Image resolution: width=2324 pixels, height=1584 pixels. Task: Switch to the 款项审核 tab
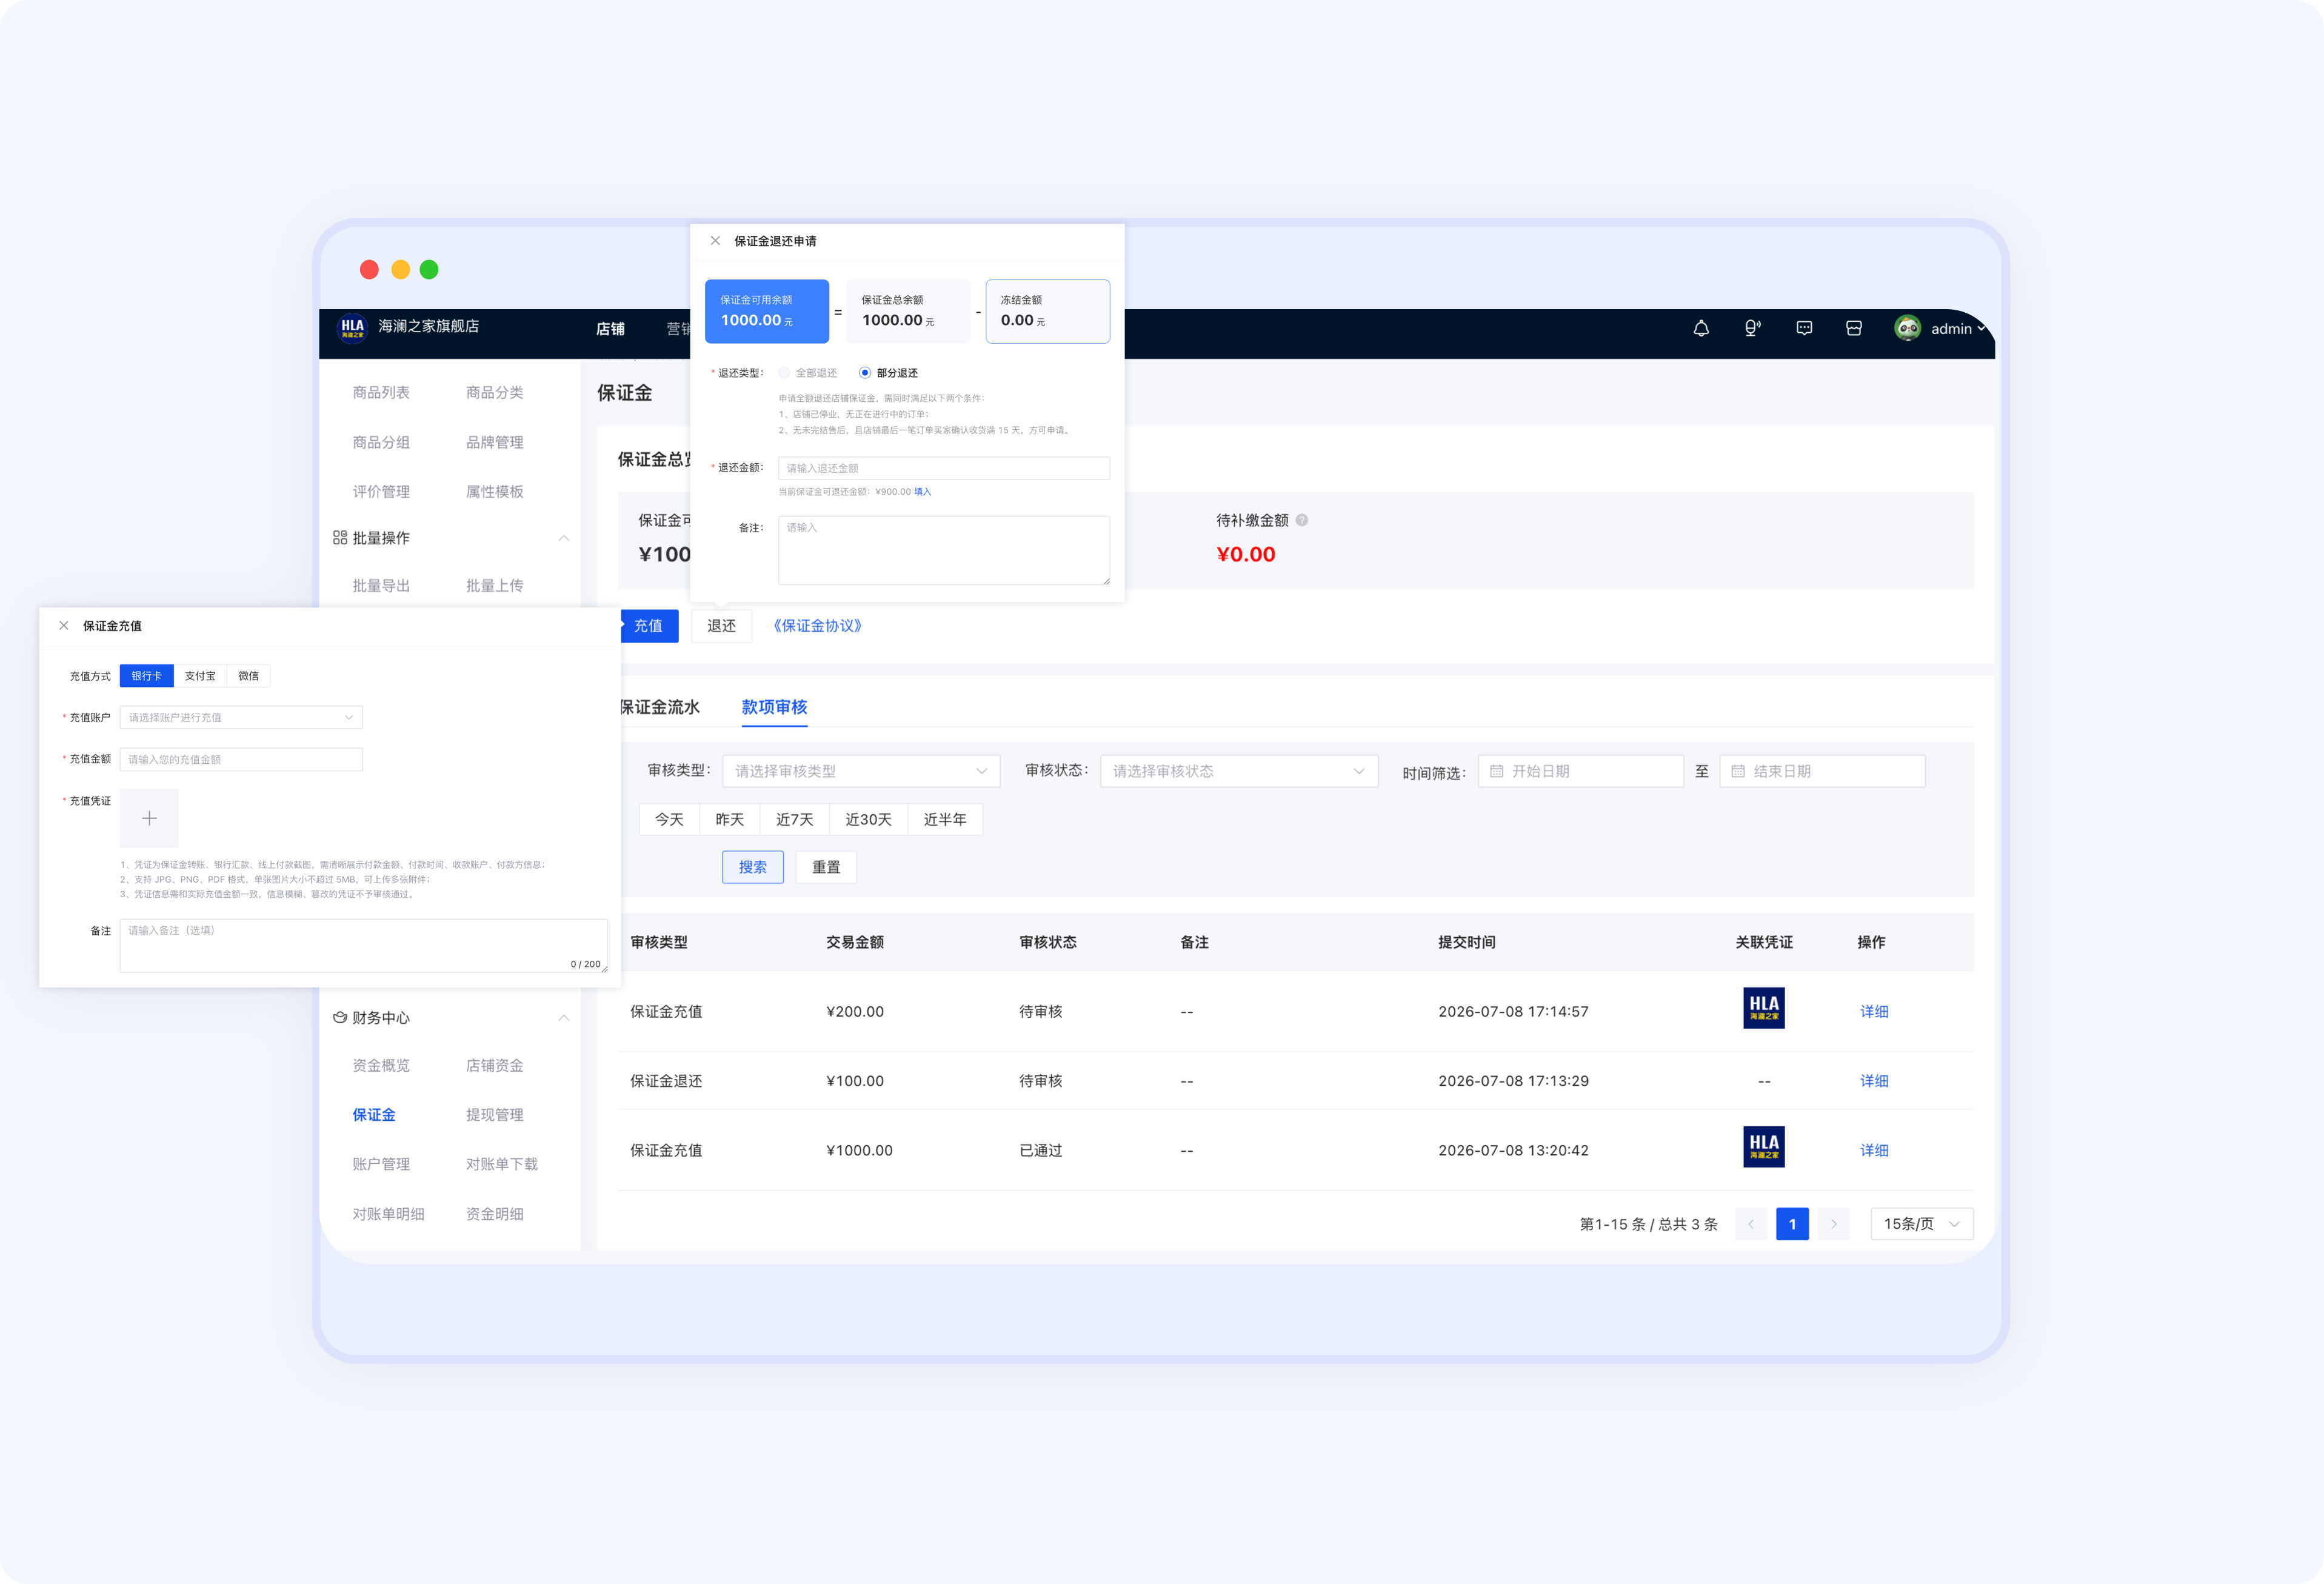[774, 707]
